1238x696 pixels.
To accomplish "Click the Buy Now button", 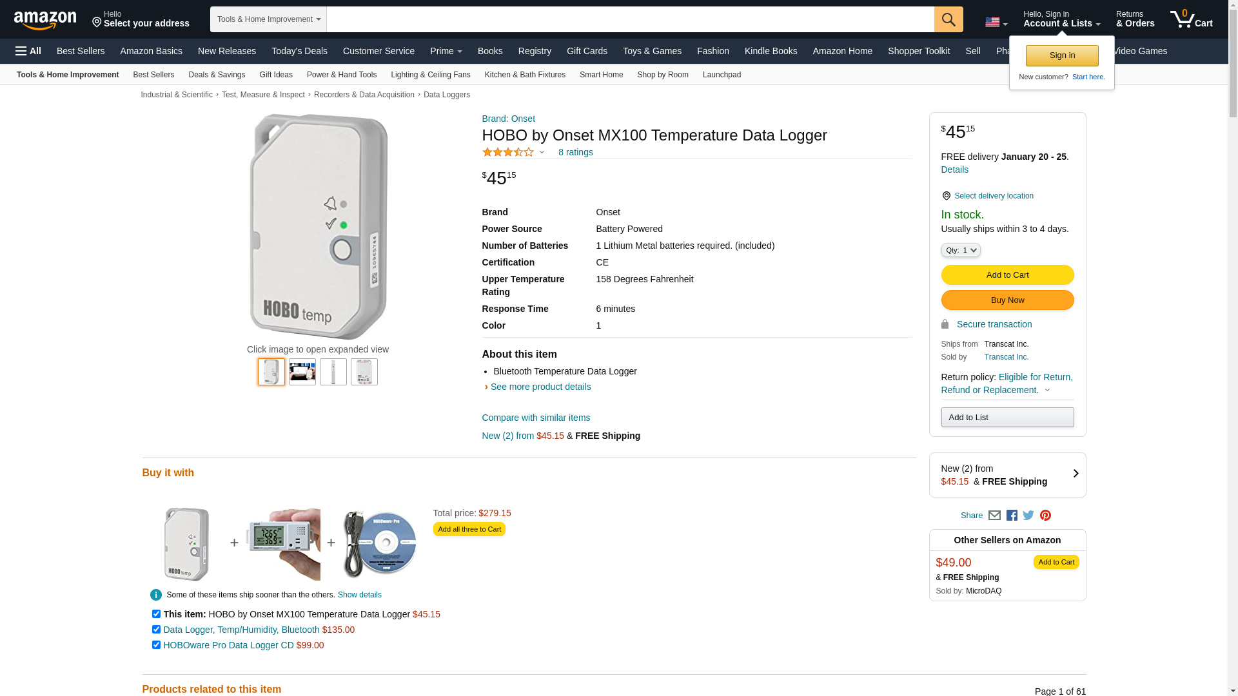I will (x=1007, y=300).
